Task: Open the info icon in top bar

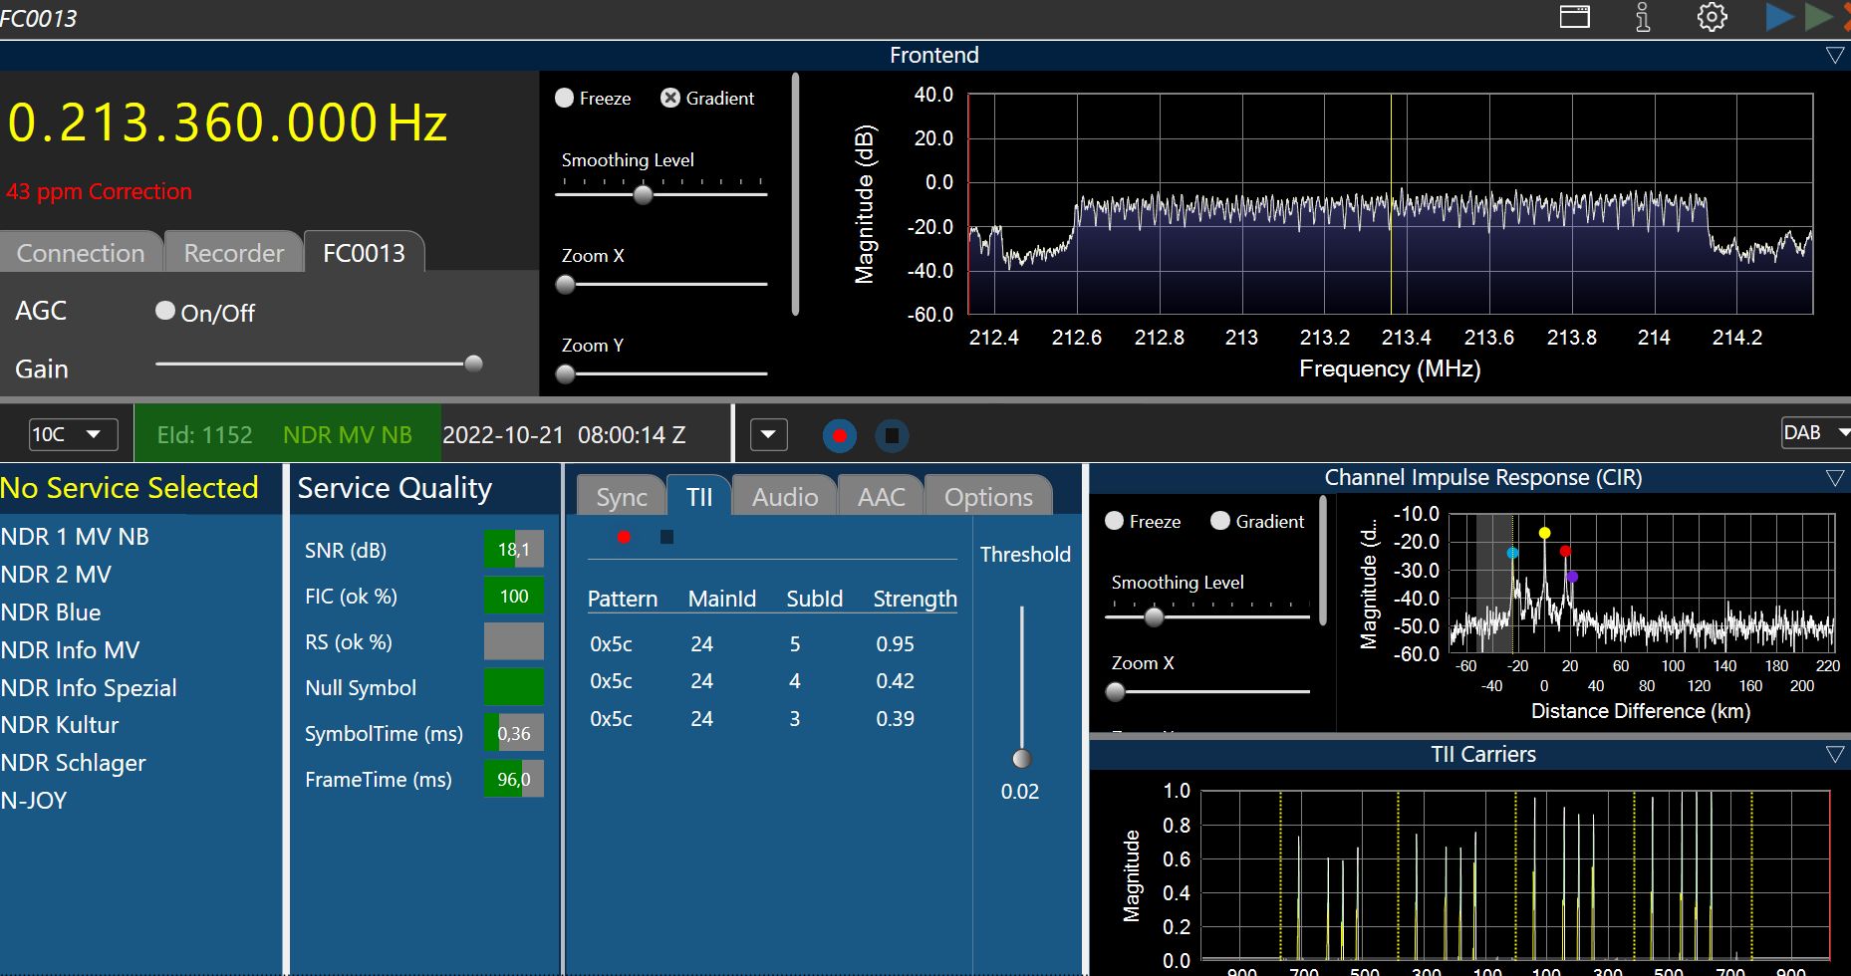Action: point(1643,17)
